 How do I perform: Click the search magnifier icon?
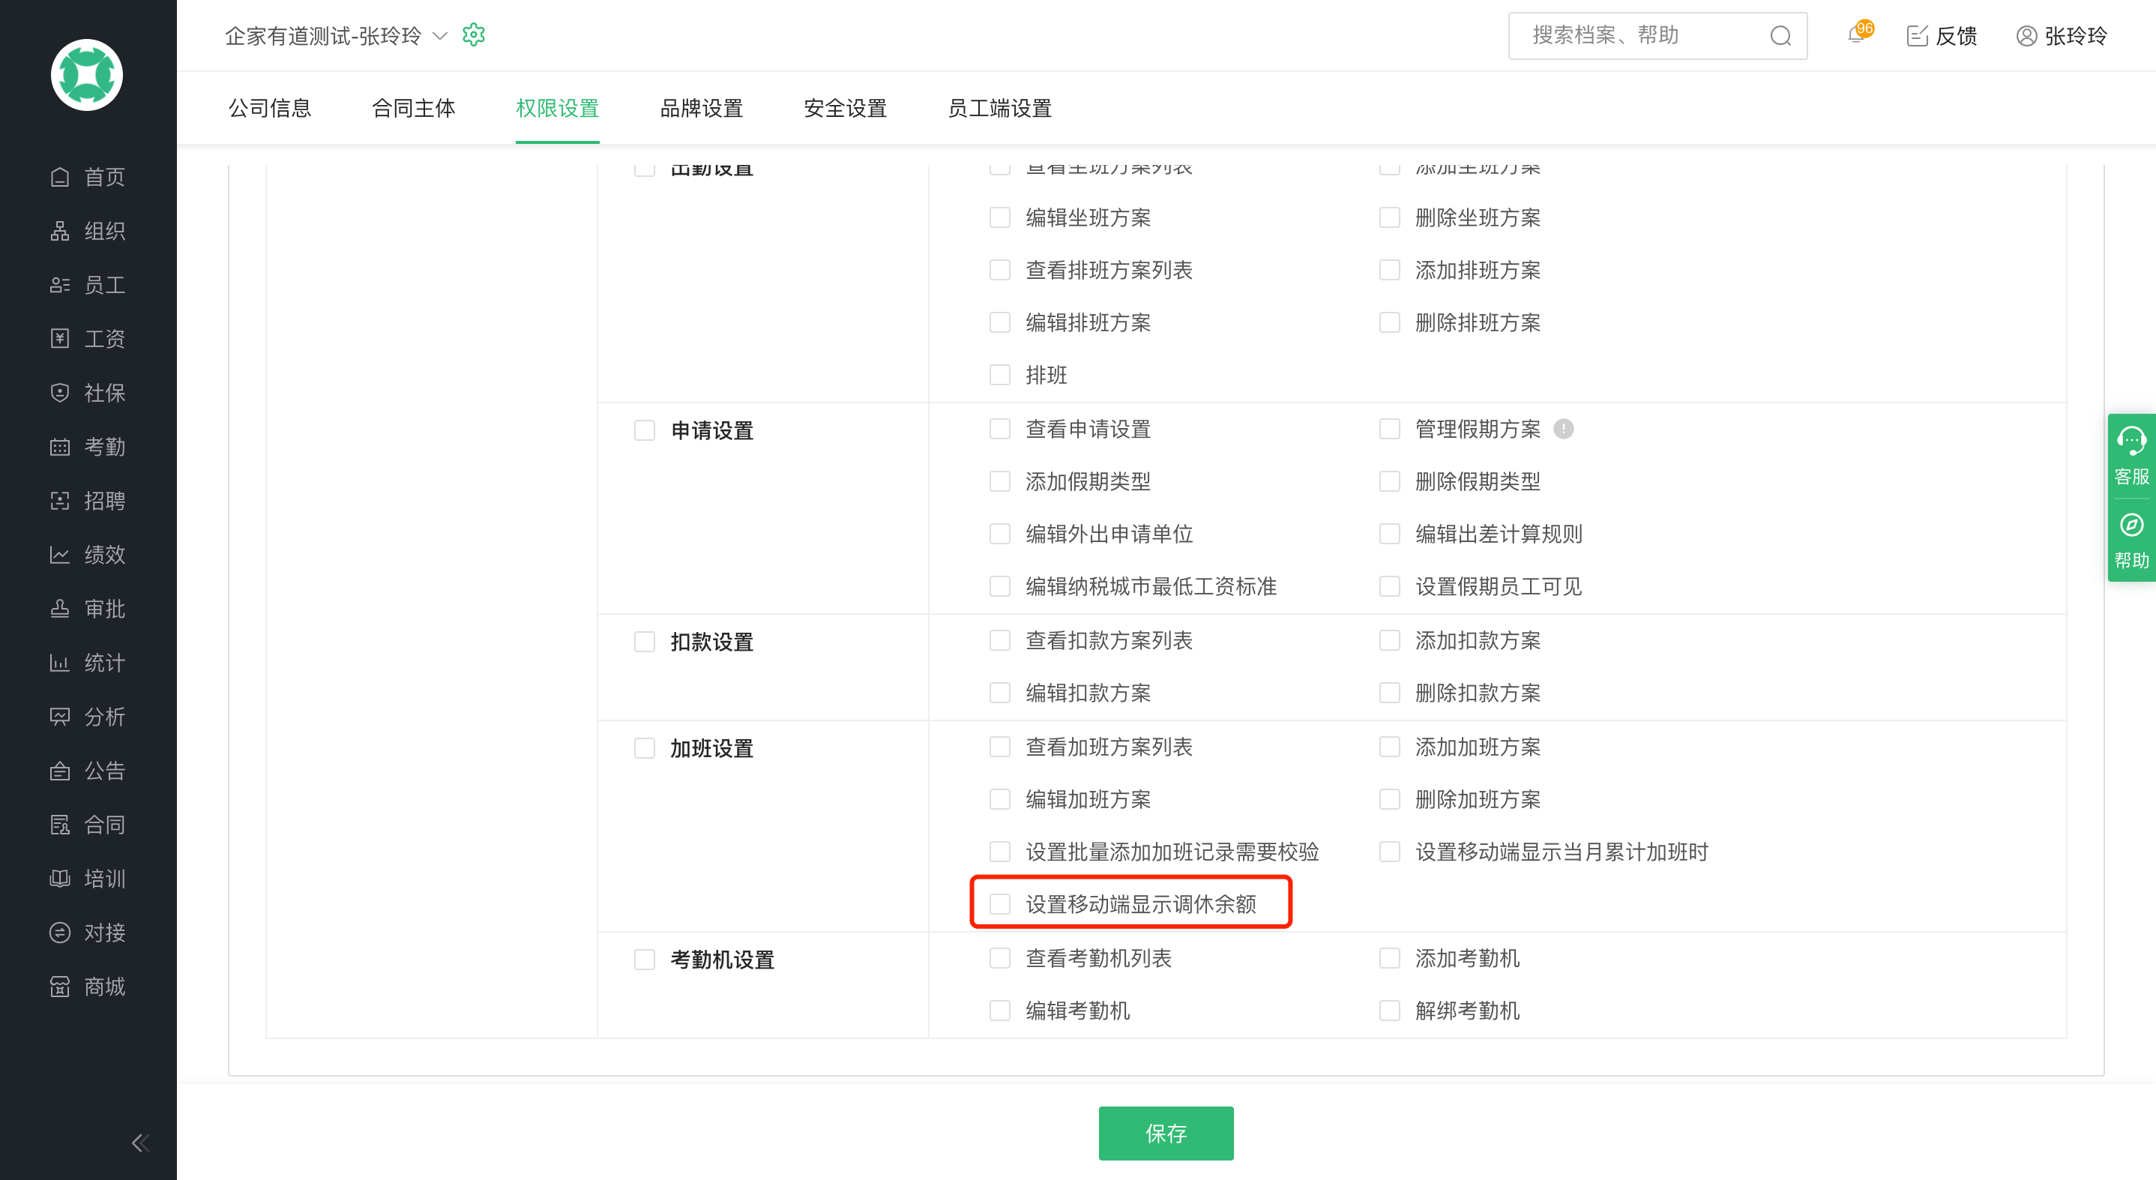coord(1780,35)
